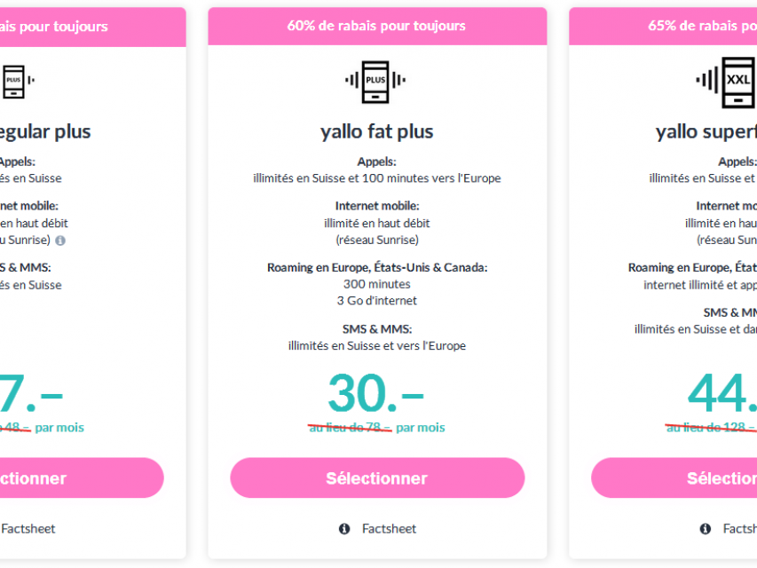Click the crossed-out 'au lieu de 78.–' text
The image size is (757, 568).
pos(351,428)
